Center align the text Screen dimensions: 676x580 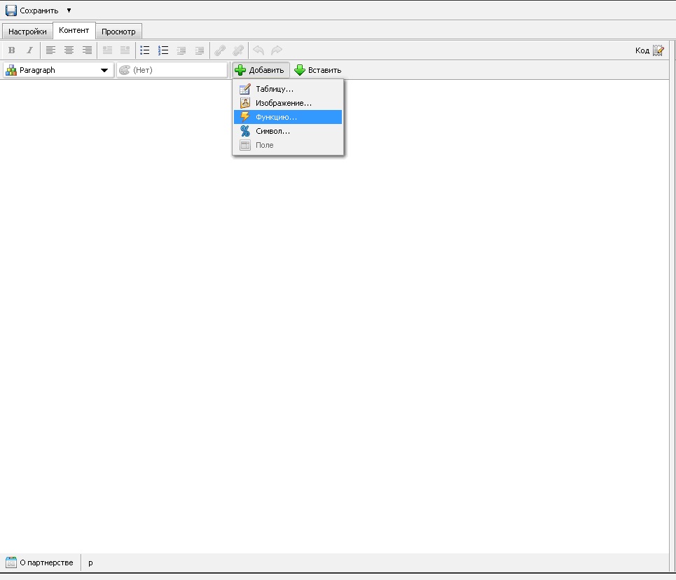tap(69, 50)
